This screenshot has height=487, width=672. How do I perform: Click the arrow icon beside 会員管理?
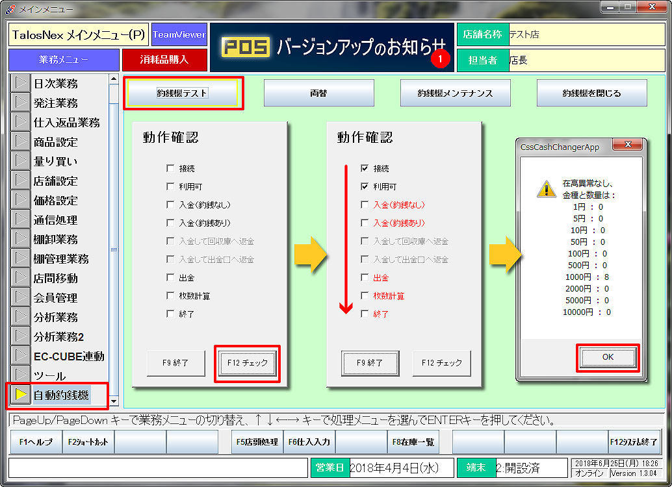coord(20,297)
